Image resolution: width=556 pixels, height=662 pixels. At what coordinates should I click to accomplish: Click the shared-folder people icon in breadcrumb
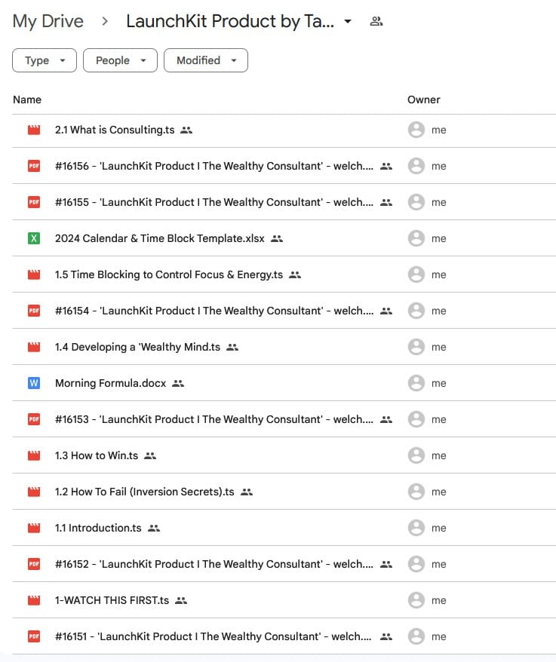point(376,22)
